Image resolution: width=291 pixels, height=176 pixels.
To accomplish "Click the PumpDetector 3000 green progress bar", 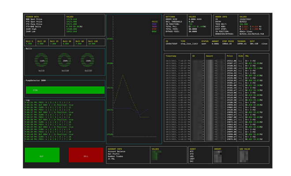I will [65, 90].
